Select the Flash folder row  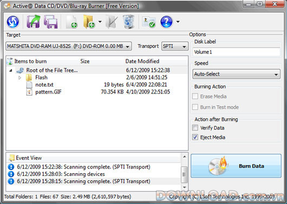pyautogui.click(x=97, y=78)
